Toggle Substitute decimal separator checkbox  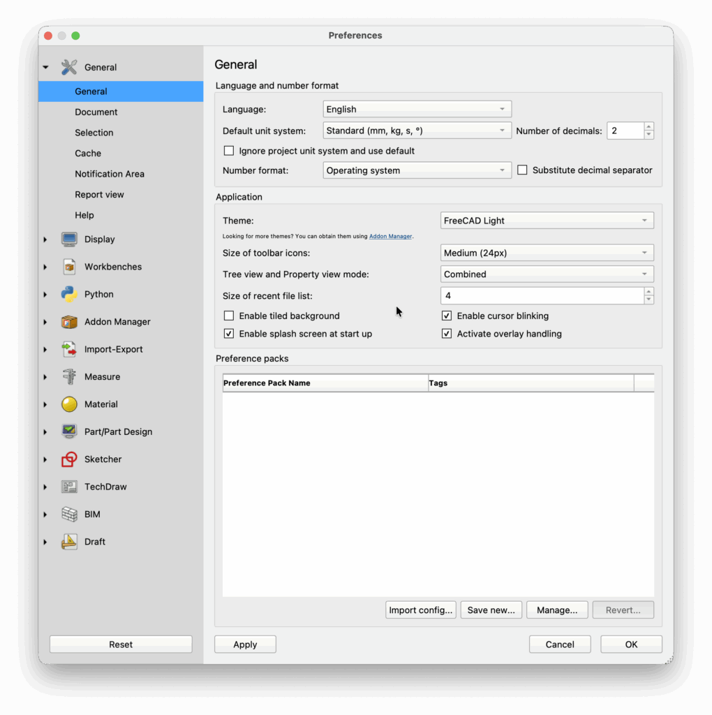pyautogui.click(x=522, y=170)
